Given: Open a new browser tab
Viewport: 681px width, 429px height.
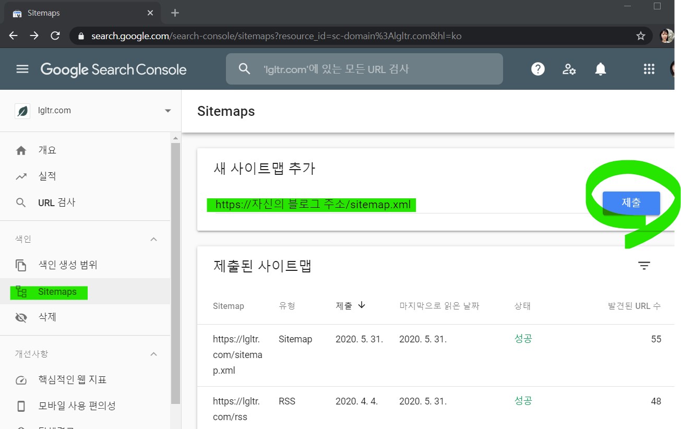Looking at the screenshot, I should (175, 13).
